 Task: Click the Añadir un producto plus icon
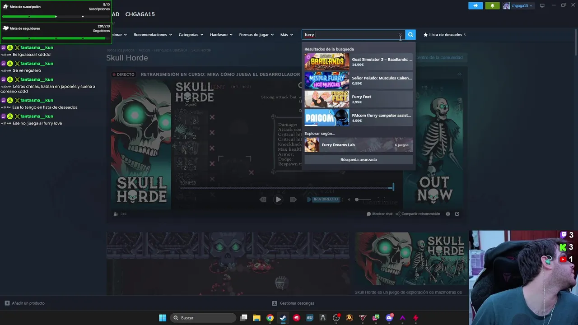[7, 303]
